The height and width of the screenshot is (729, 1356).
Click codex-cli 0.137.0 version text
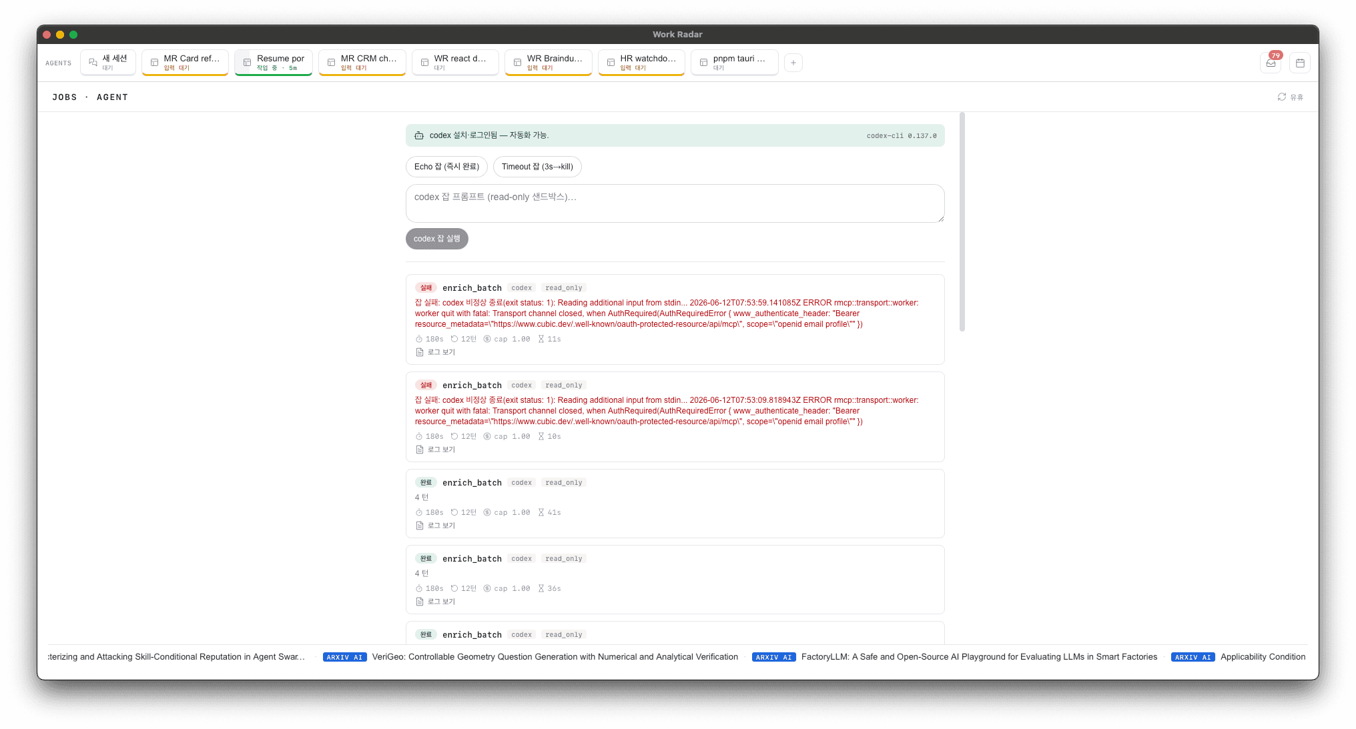[902, 135]
